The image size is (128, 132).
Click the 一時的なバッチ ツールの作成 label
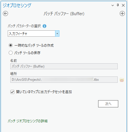(34, 46)
